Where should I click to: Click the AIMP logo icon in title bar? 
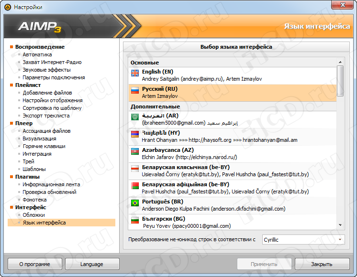pyautogui.click(x=8, y=7)
